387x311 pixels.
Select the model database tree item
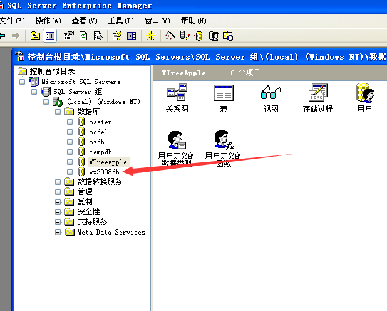[98, 132]
